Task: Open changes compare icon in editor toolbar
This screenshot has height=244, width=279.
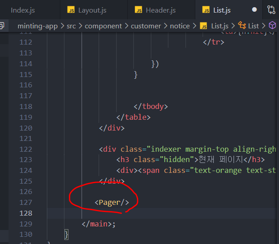Action: click(271, 10)
